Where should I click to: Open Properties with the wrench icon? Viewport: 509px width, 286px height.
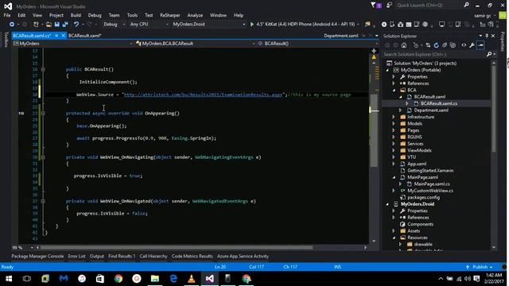point(472,45)
